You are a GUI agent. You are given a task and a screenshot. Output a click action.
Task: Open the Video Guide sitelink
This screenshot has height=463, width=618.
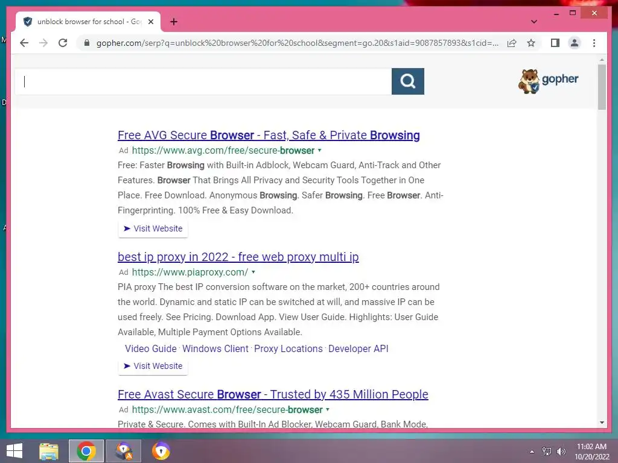[150, 348]
